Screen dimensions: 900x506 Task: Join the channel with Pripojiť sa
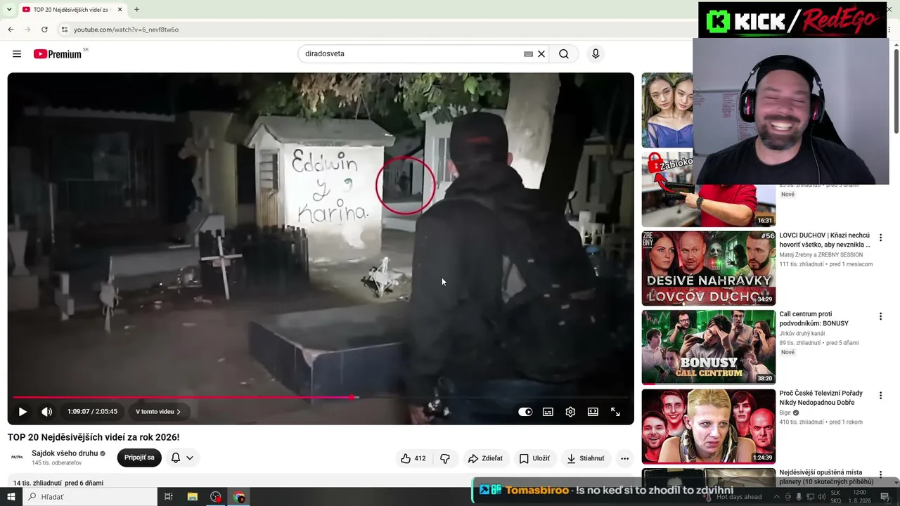click(x=139, y=458)
